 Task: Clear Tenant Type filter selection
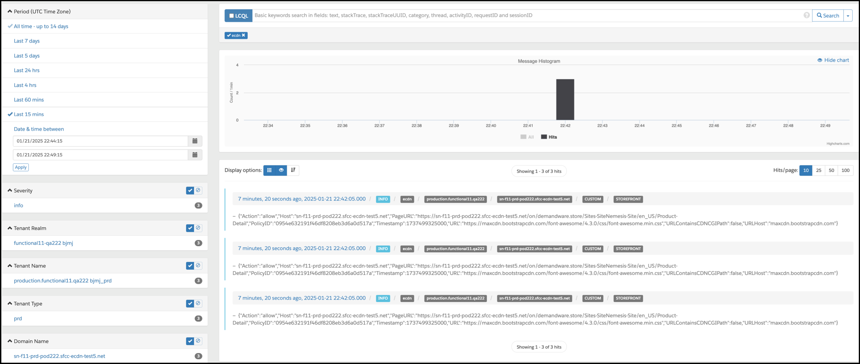[x=198, y=304]
